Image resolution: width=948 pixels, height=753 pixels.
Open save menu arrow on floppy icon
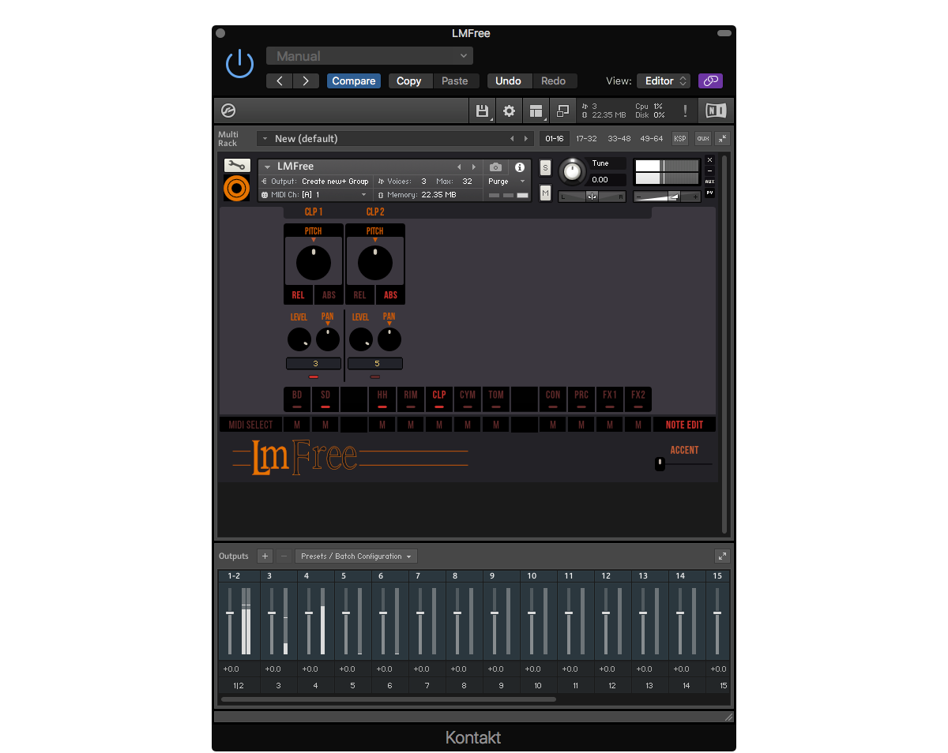[x=491, y=119]
